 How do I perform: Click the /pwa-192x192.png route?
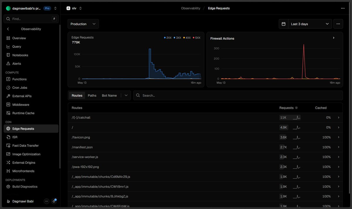click(85, 167)
